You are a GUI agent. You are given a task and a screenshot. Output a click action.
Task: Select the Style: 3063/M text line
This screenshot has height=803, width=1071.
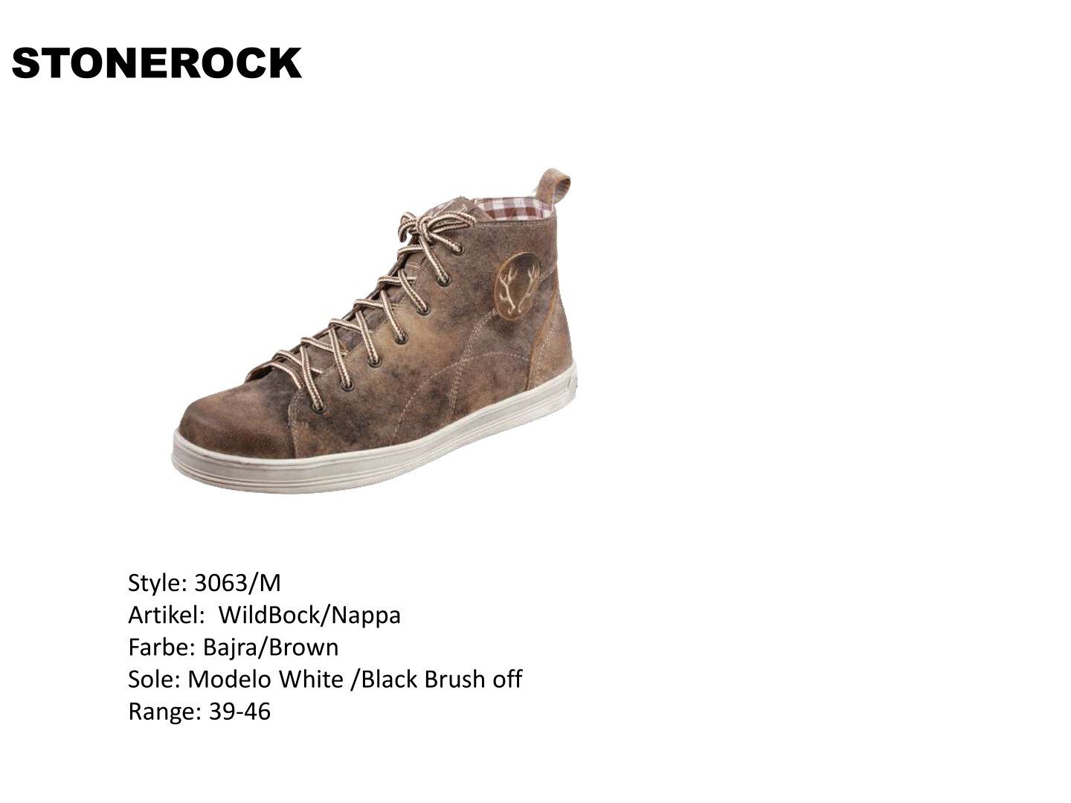[205, 583]
